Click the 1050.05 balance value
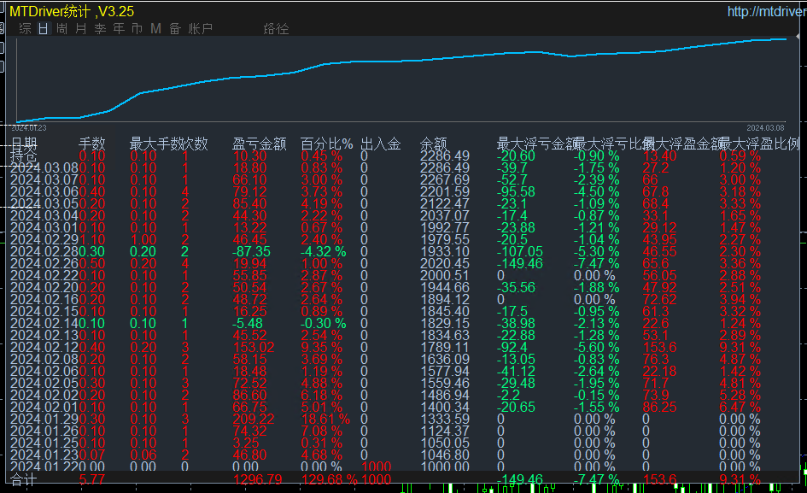 (x=445, y=443)
